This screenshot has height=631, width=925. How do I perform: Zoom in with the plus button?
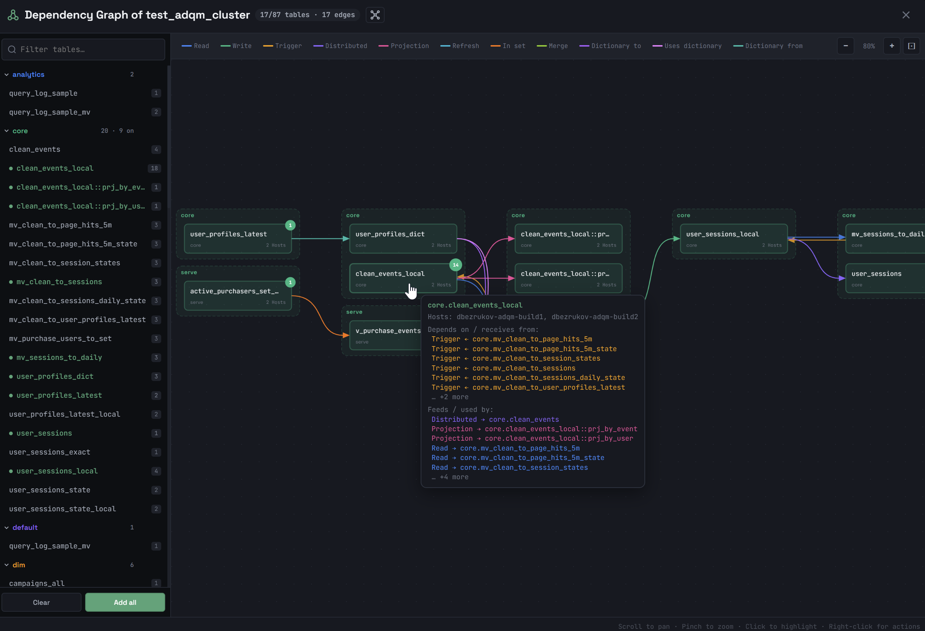[x=892, y=46]
